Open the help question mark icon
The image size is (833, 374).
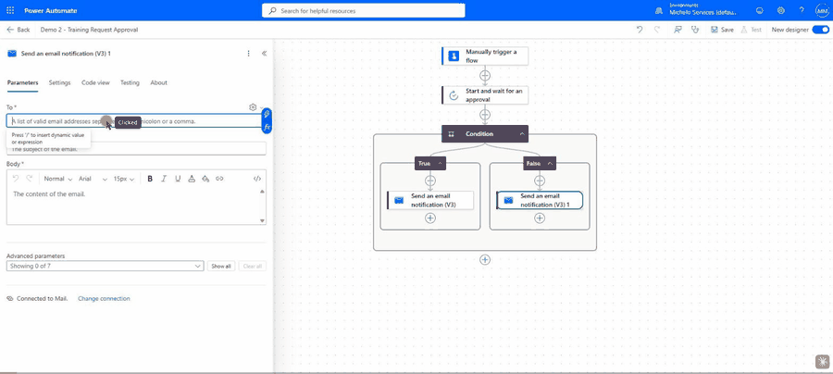click(x=802, y=10)
